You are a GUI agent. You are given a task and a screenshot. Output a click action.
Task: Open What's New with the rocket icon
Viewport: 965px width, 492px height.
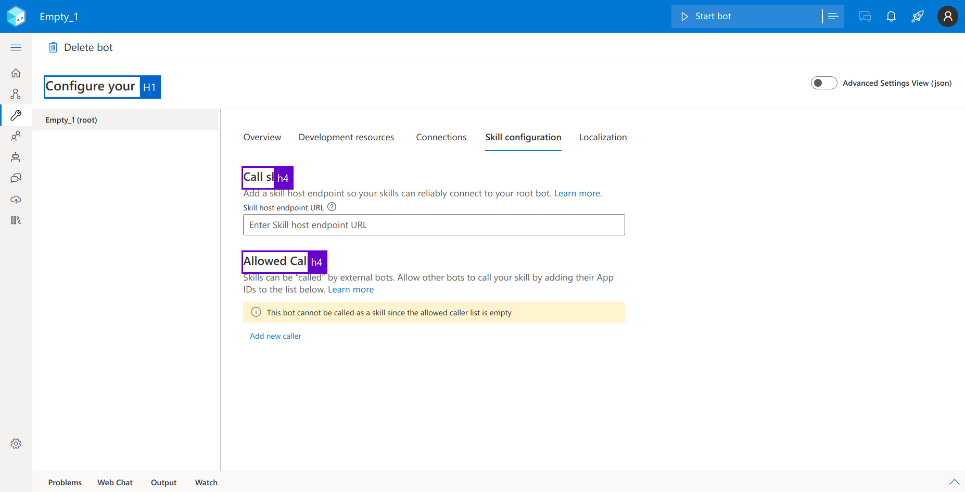918,16
